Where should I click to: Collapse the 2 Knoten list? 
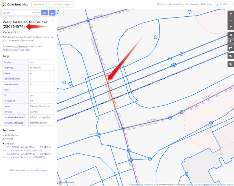(x=8, y=144)
